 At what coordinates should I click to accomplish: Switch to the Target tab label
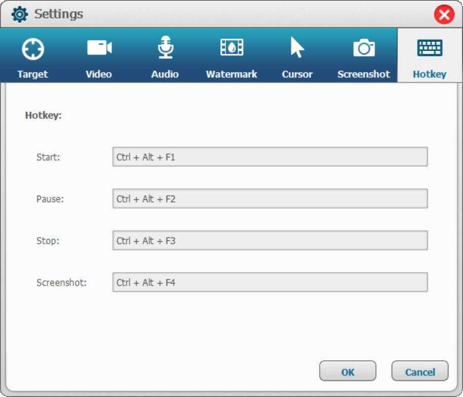click(x=32, y=74)
